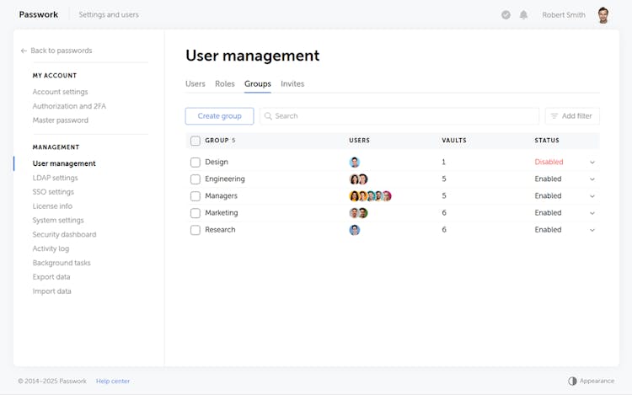Viewport: 632px width, 395px height.
Task: Expand the Design row status chevron
Action: pos(592,163)
